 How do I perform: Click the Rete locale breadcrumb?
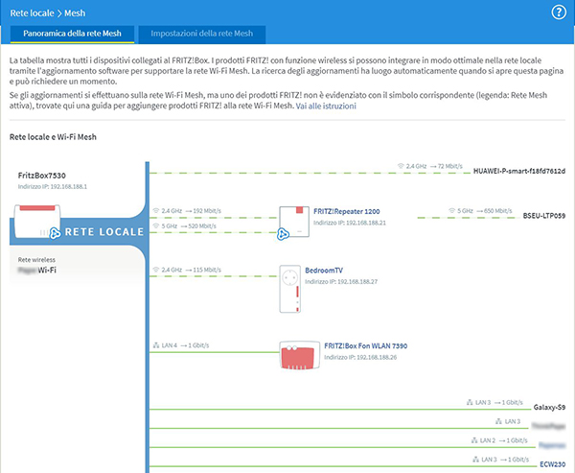pos(32,13)
